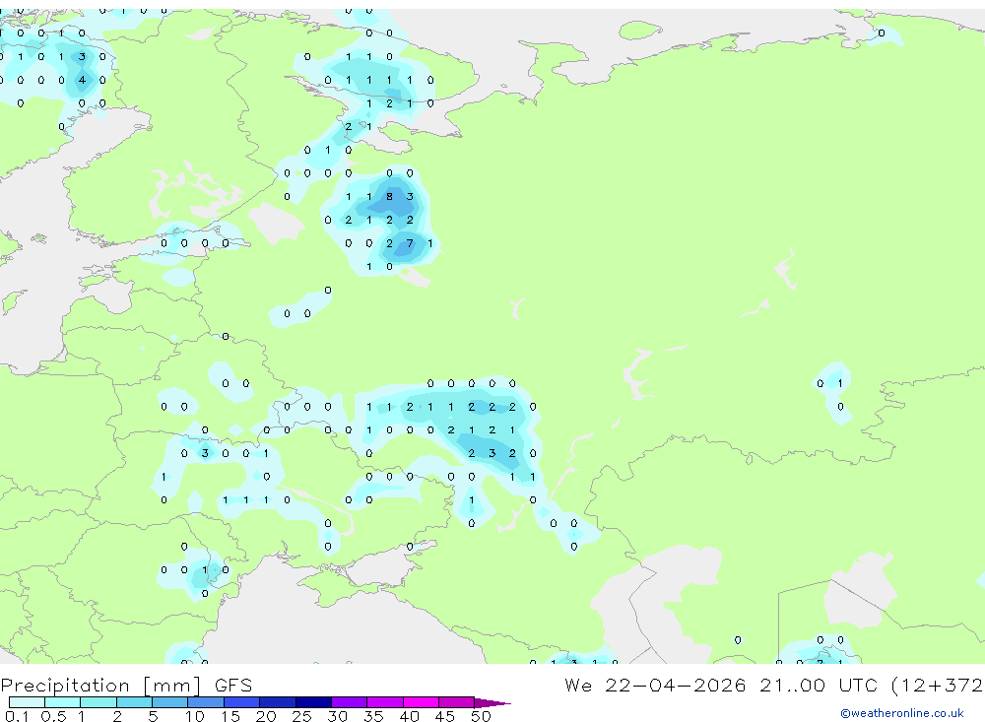This screenshot has width=985, height=722.
Task: Select the 40 to 45 mm legend swatch
Action: (421, 702)
